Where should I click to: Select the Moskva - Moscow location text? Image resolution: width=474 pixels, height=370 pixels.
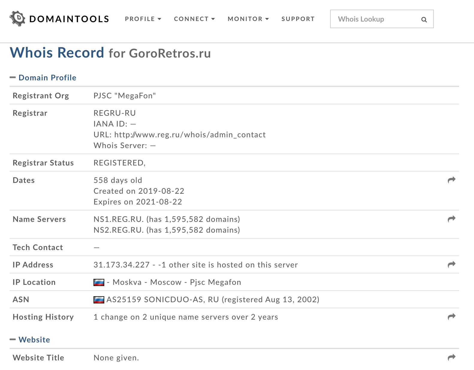tap(147, 282)
